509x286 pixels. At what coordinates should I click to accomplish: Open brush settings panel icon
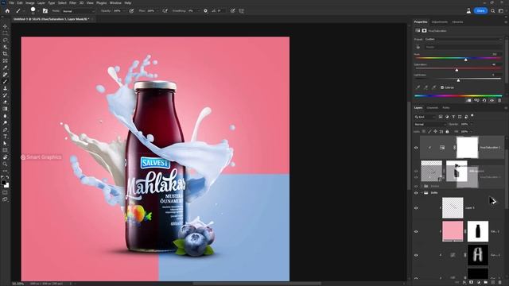click(x=45, y=10)
